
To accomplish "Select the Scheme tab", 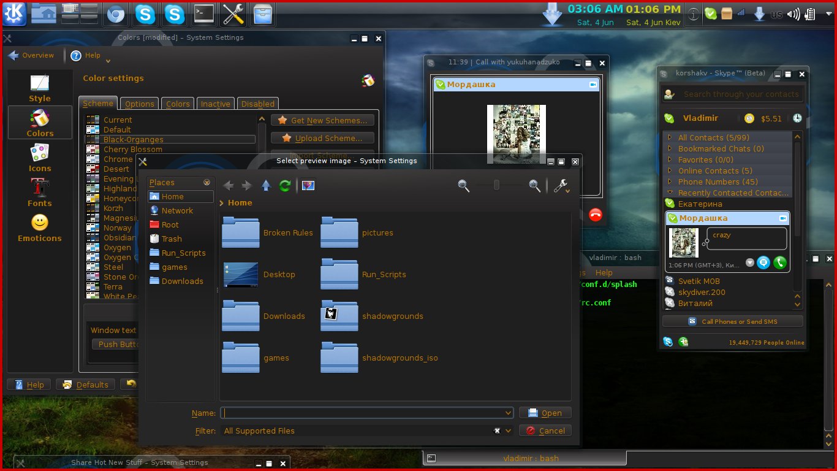I will tap(98, 103).
